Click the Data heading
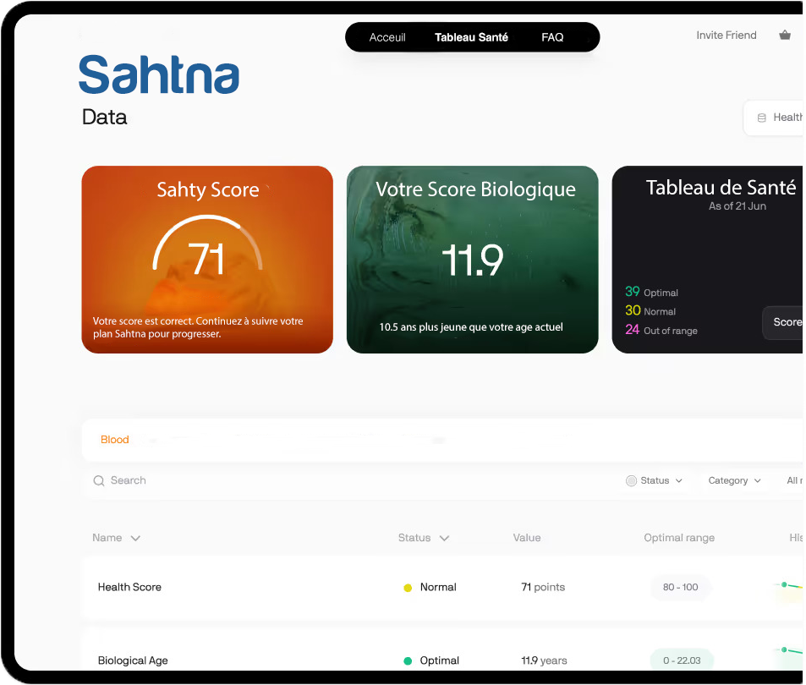The width and height of the screenshot is (806, 685). [104, 118]
